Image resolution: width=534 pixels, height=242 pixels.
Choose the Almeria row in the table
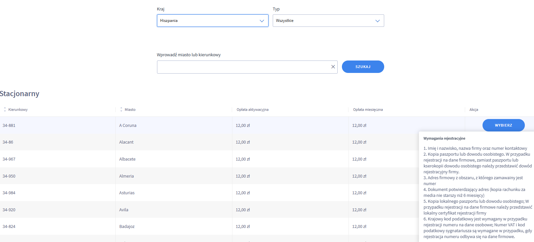[127, 176]
